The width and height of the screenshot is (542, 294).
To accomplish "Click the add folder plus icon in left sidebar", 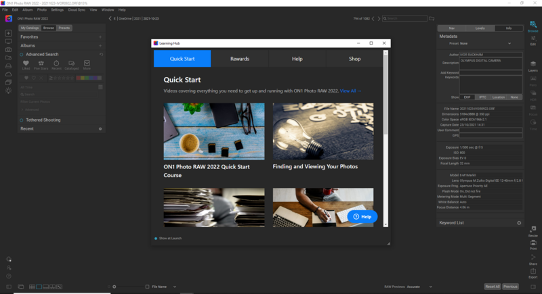I will tap(9, 33).
